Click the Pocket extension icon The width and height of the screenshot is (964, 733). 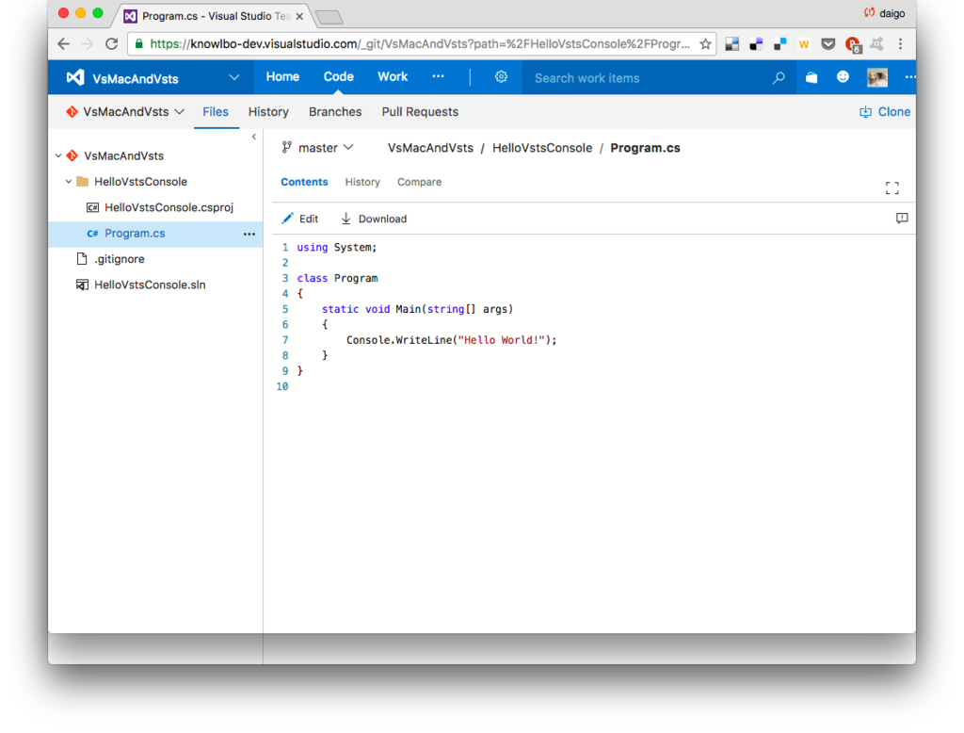coord(828,43)
